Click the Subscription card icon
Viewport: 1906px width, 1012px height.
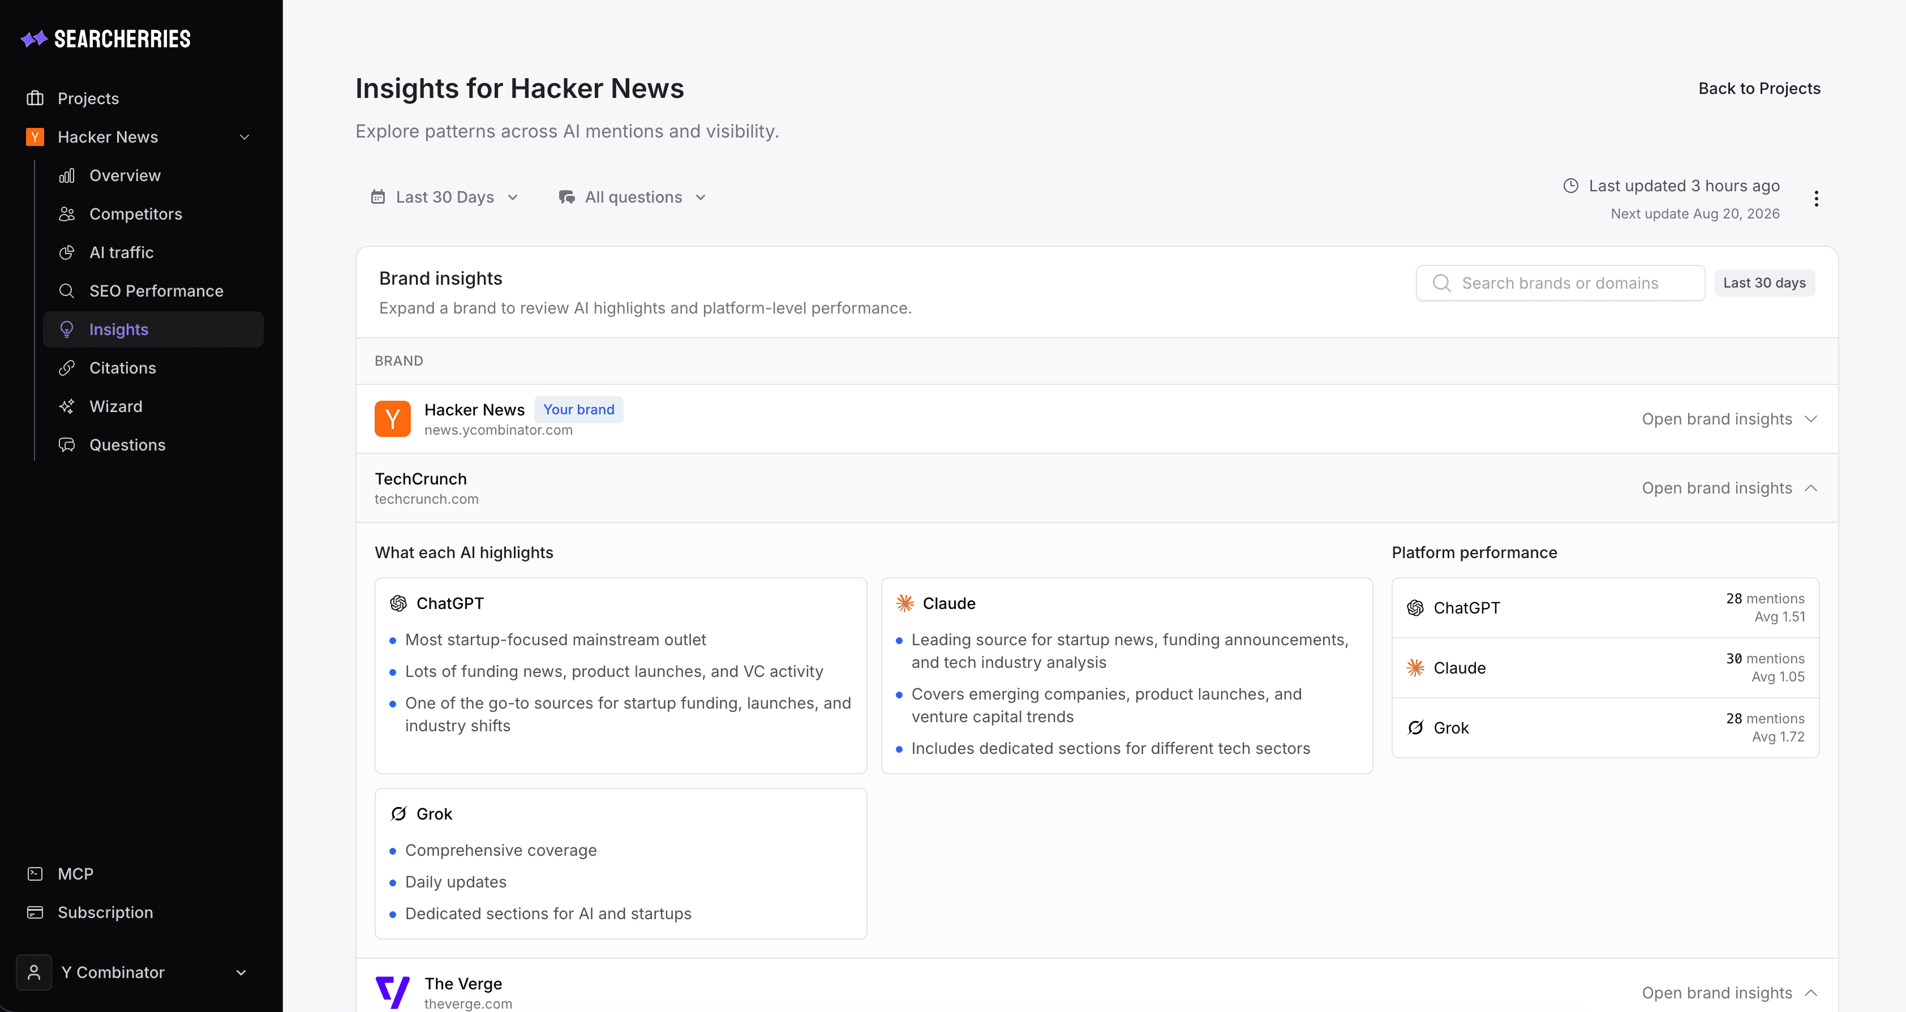35,912
